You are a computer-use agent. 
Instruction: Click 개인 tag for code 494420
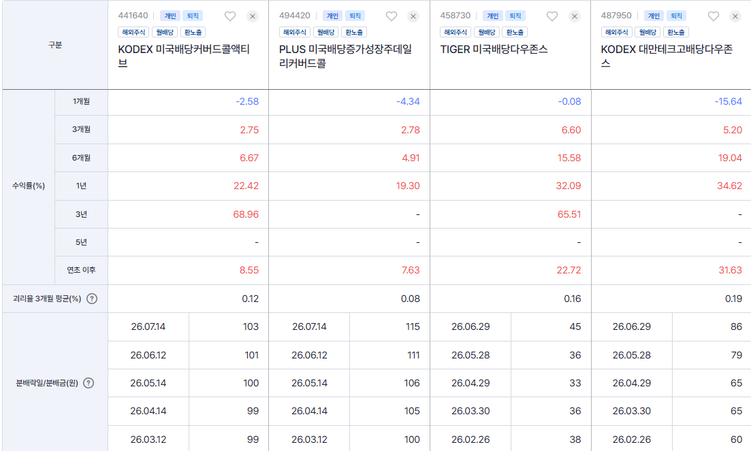(332, 16)
